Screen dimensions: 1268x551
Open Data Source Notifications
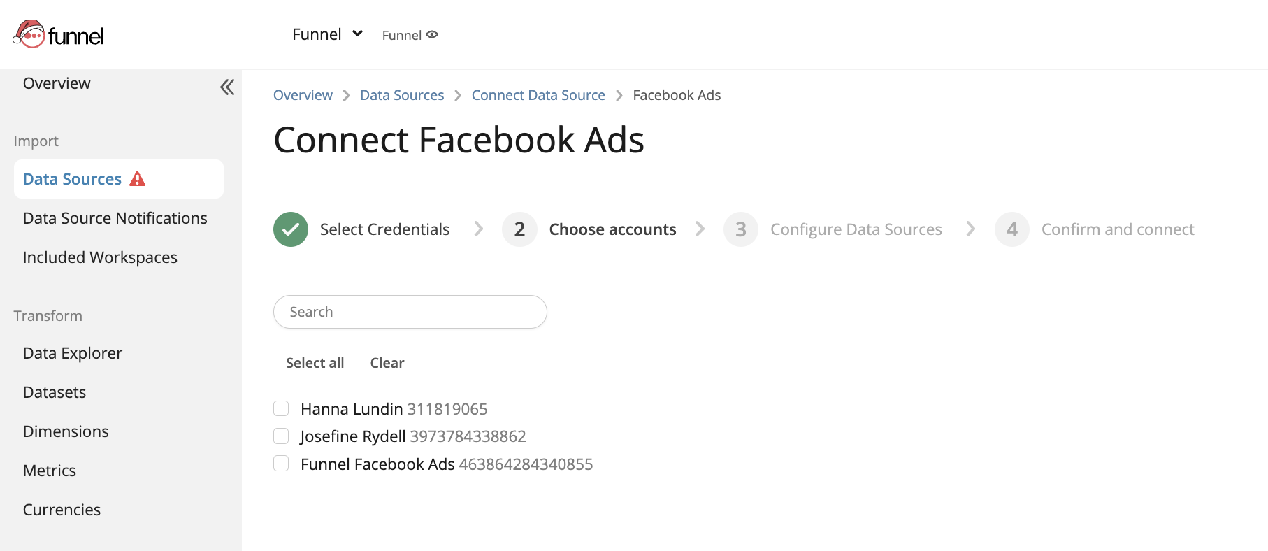point(115,218)
